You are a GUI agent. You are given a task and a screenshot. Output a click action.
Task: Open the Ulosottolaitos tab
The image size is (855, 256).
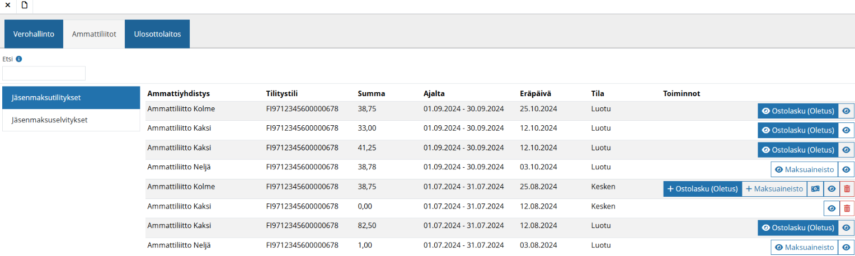pos(157,34)
